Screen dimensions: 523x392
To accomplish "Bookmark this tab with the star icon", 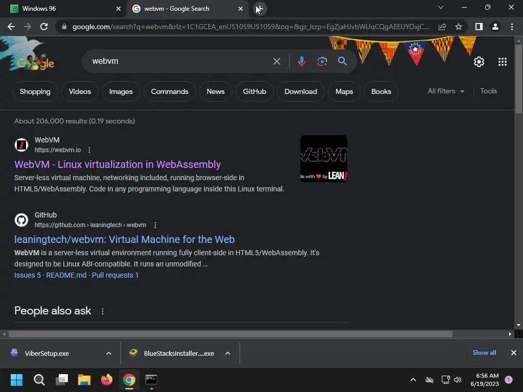I will (x=459, y=27).
